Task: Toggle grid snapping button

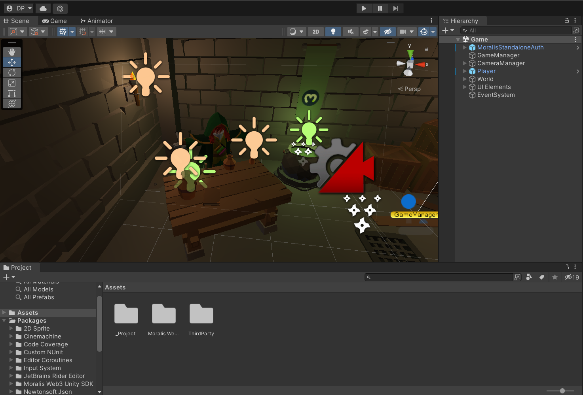Action: click(83, 32)
